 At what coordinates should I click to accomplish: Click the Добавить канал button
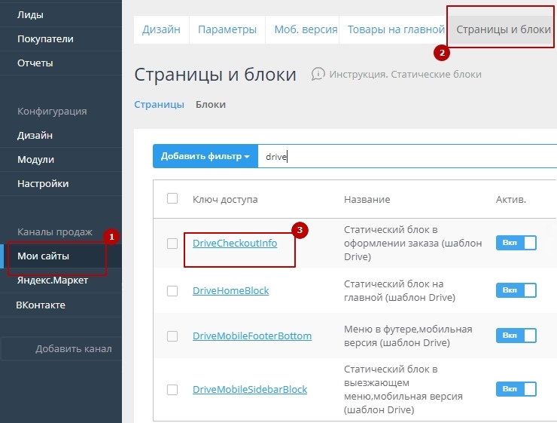(x=61, y=348)
